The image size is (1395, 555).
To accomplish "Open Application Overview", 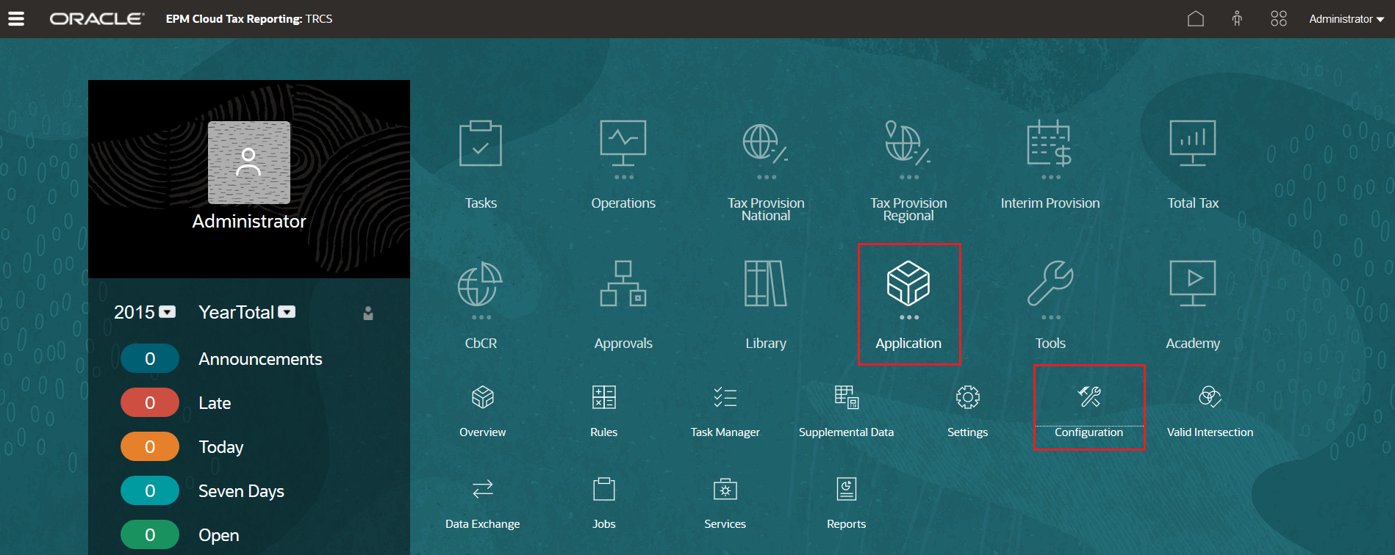I will pos(482,411).
